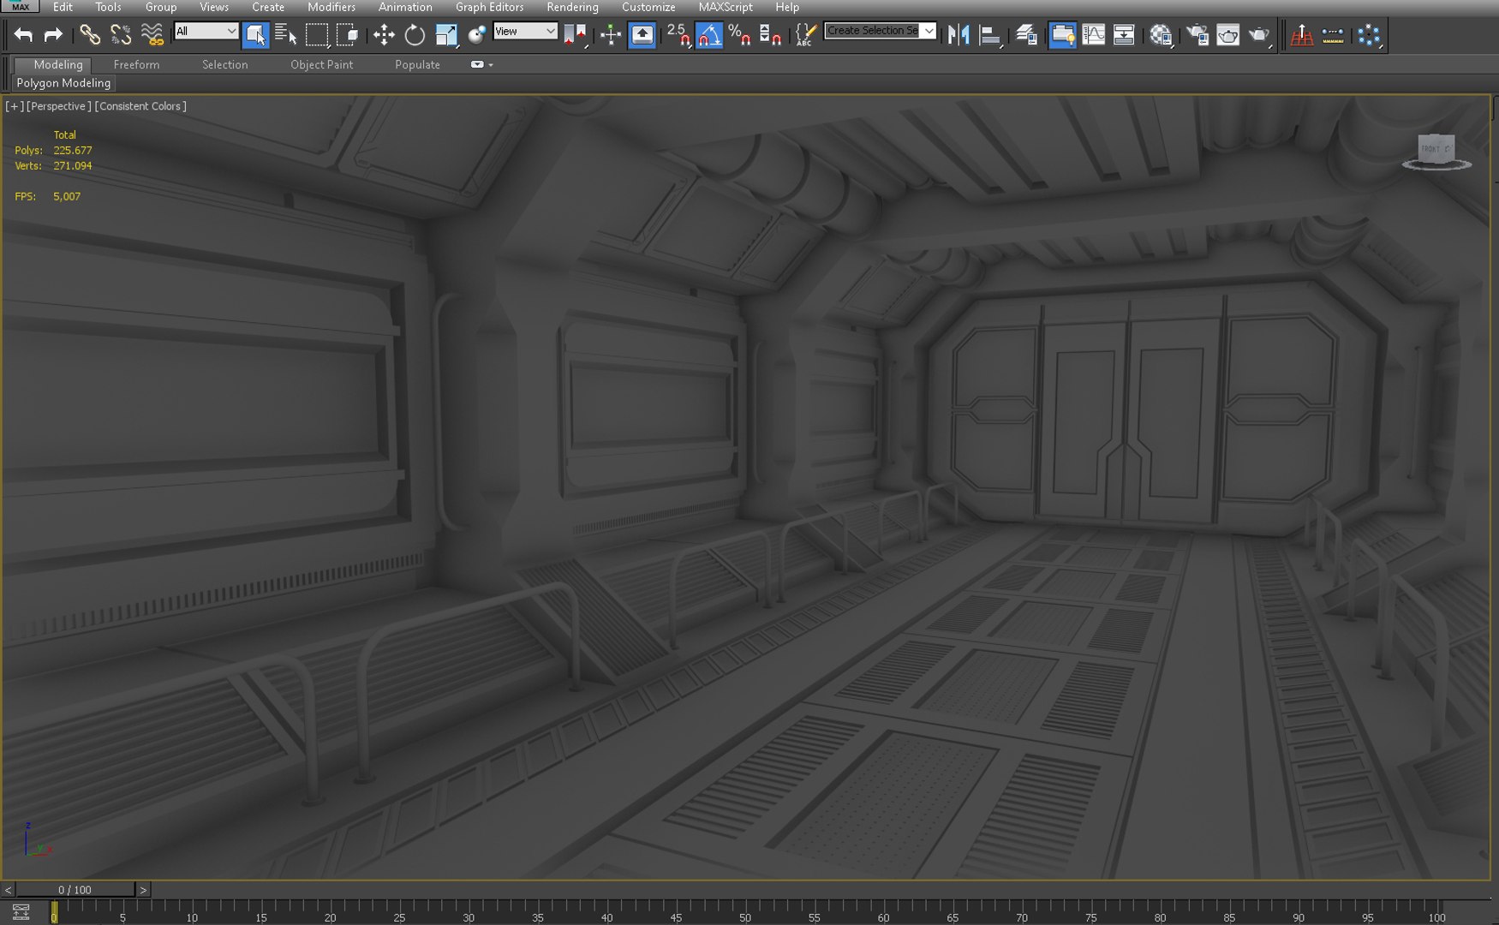Toggle Window/Crossing selection mode

(x=347, y=35)
